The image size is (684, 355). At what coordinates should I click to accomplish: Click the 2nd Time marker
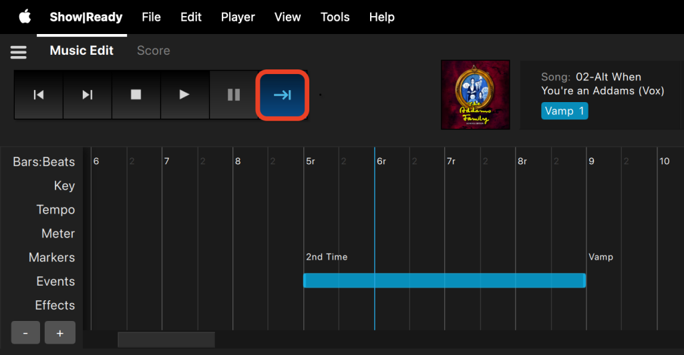point(327,257)
